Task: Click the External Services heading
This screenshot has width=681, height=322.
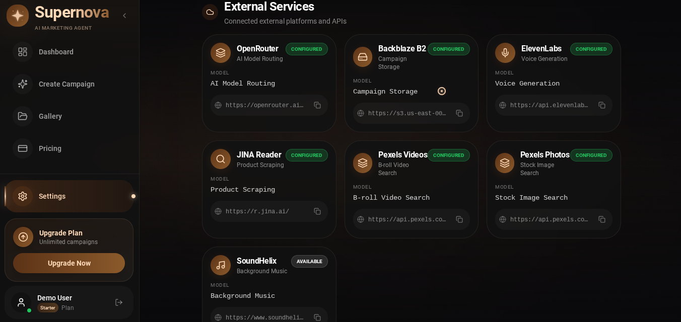Action: tap(269, 7)
